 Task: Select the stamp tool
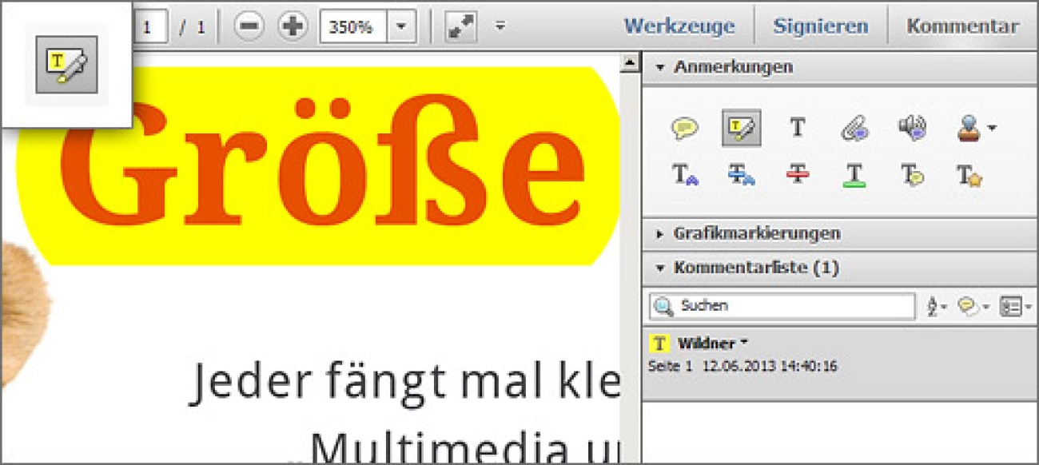click(967, 126)
